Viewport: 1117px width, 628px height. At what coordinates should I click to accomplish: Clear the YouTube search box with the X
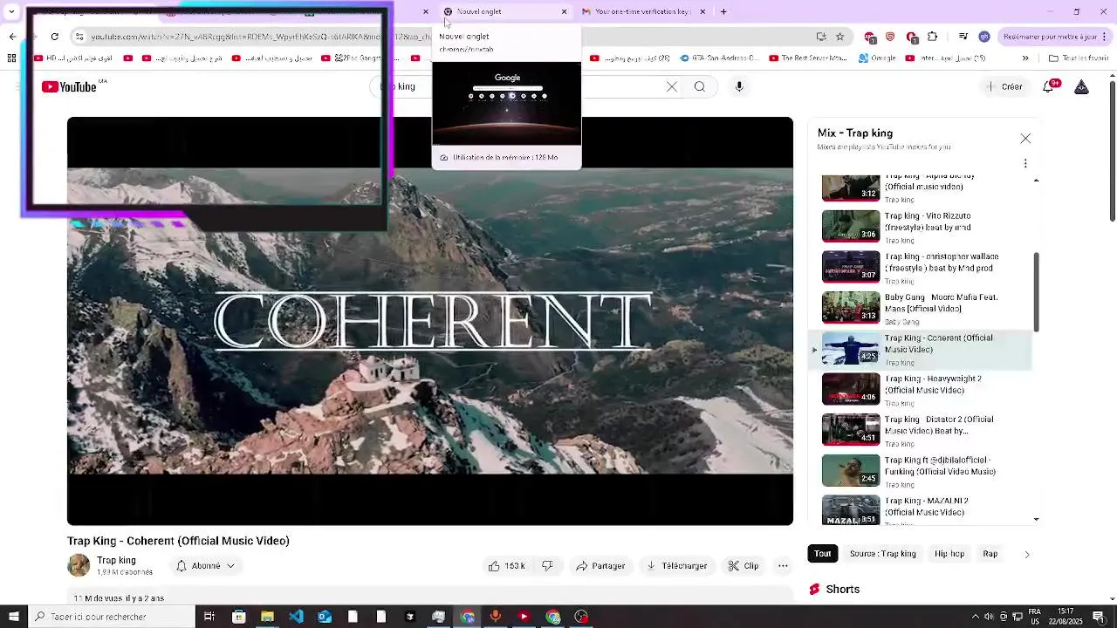point(672,86)
